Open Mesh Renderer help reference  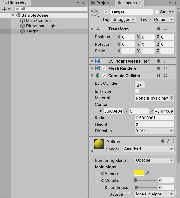coord(159,68)
